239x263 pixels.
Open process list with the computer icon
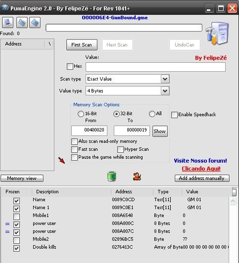(7, 22)
